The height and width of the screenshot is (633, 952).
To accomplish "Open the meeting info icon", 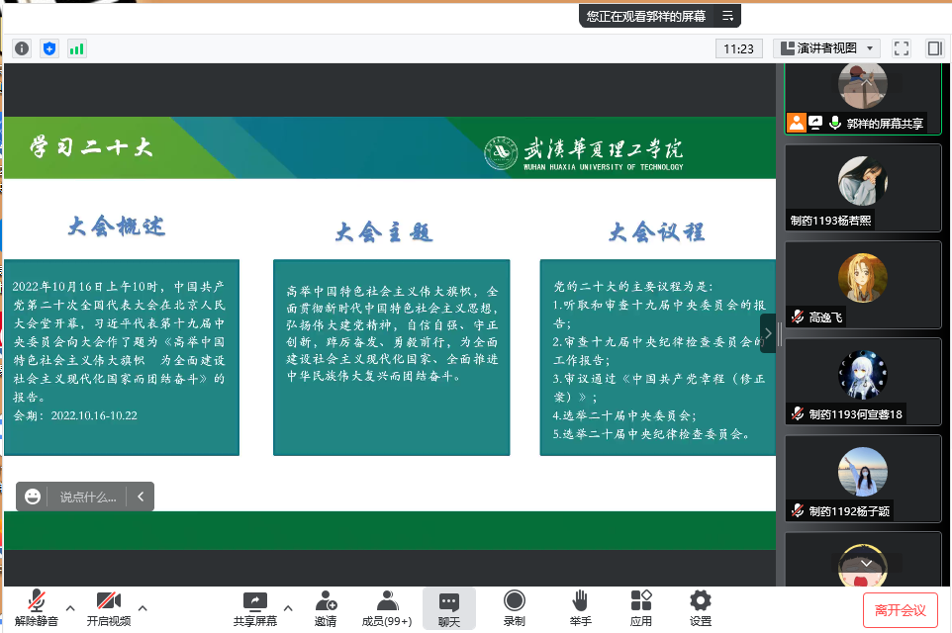I will (x=22, y=47).
